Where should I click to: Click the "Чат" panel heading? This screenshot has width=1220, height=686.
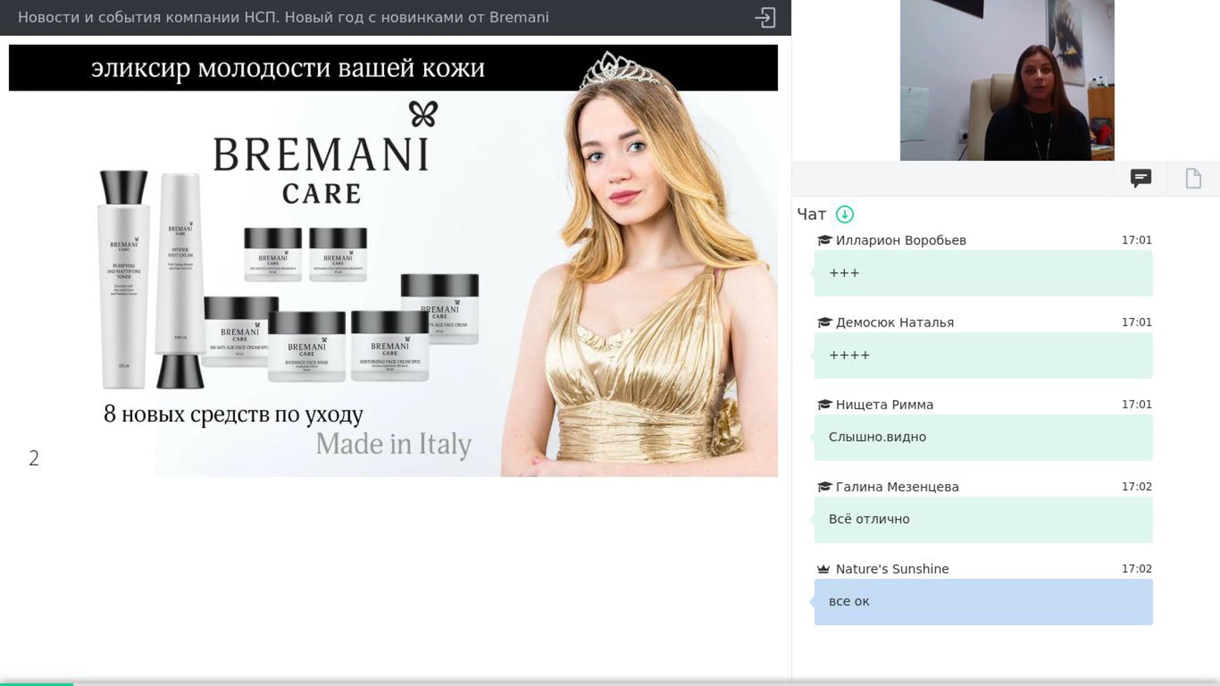pyautogui.click(x=811, y=215)
